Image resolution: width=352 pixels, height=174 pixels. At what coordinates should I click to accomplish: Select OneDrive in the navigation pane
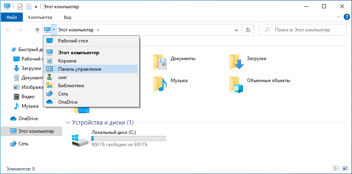[28, 119]
